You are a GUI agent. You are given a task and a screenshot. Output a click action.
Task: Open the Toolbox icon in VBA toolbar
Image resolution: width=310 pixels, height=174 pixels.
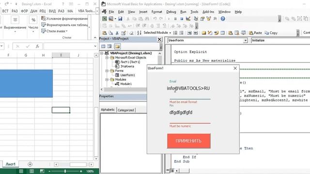[x=215, y=18]
